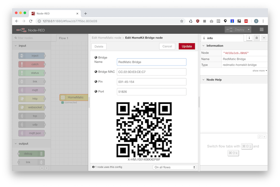The image size is (280, 187).
Task: Click the refresh tip icon
Action: [x=260, y=137]
